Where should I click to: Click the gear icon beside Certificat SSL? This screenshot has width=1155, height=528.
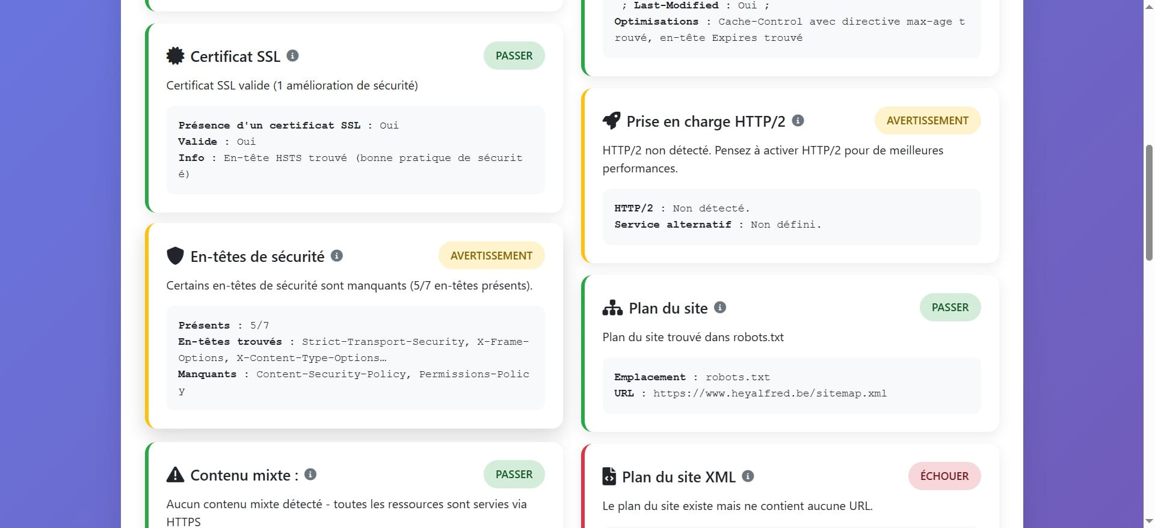point(175,56)
